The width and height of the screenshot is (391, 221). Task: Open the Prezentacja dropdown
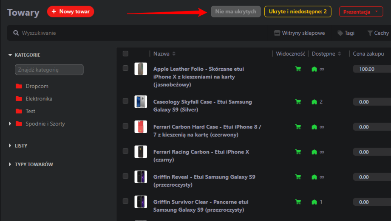[361, 12]
